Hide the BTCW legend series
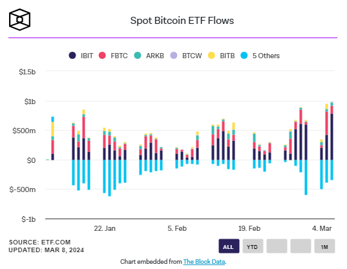The image size is (347, 269). 186,56
